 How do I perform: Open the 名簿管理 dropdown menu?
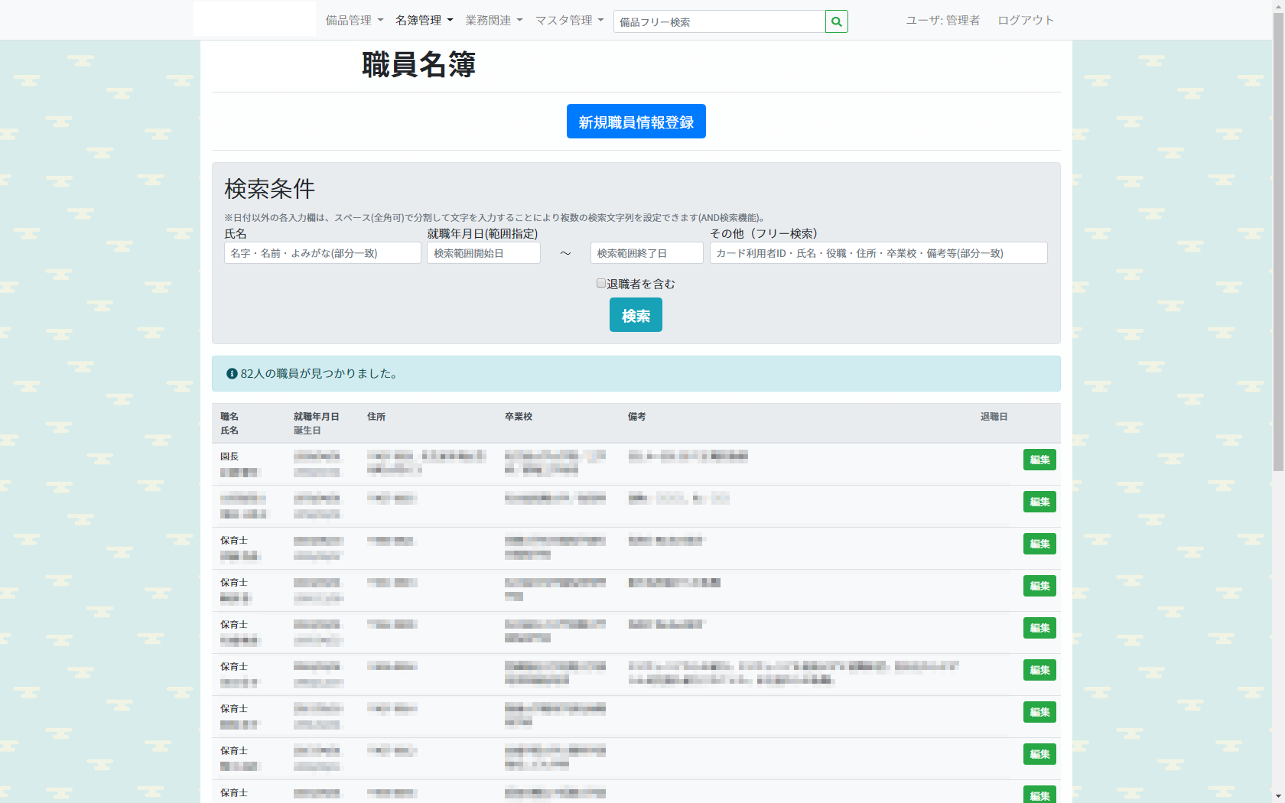[x=425, y=21]
